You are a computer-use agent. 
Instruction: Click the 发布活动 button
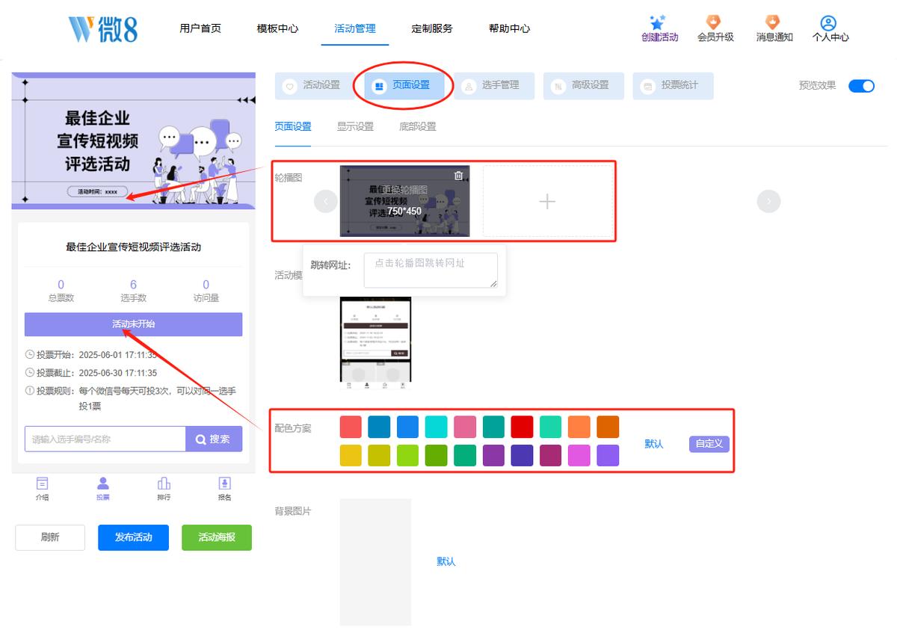(133, 537)
